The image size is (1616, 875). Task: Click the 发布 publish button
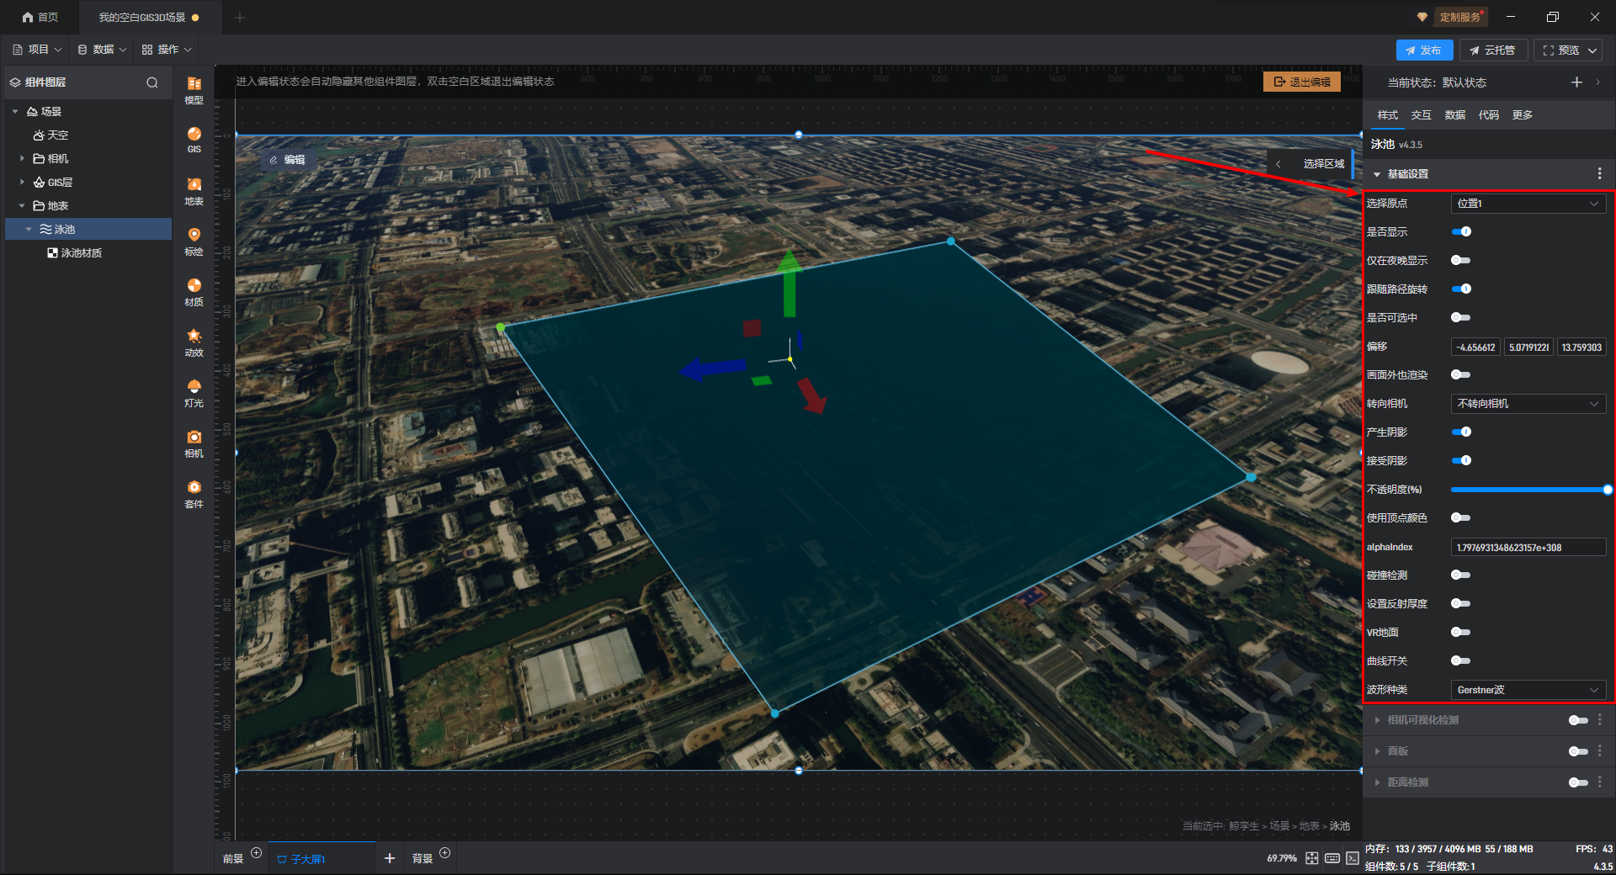1424,50
